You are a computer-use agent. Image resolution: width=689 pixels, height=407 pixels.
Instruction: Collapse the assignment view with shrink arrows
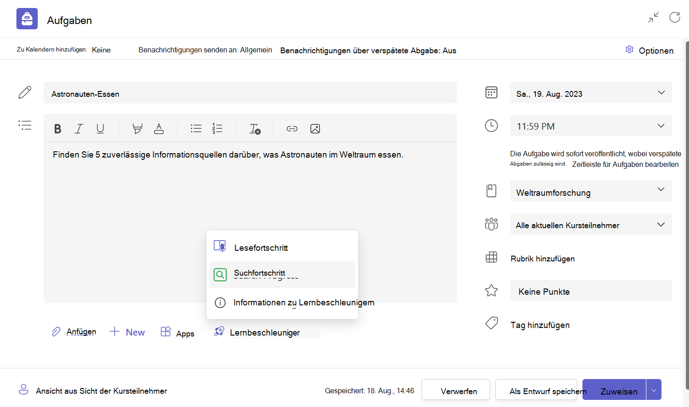tap(653, 17)
